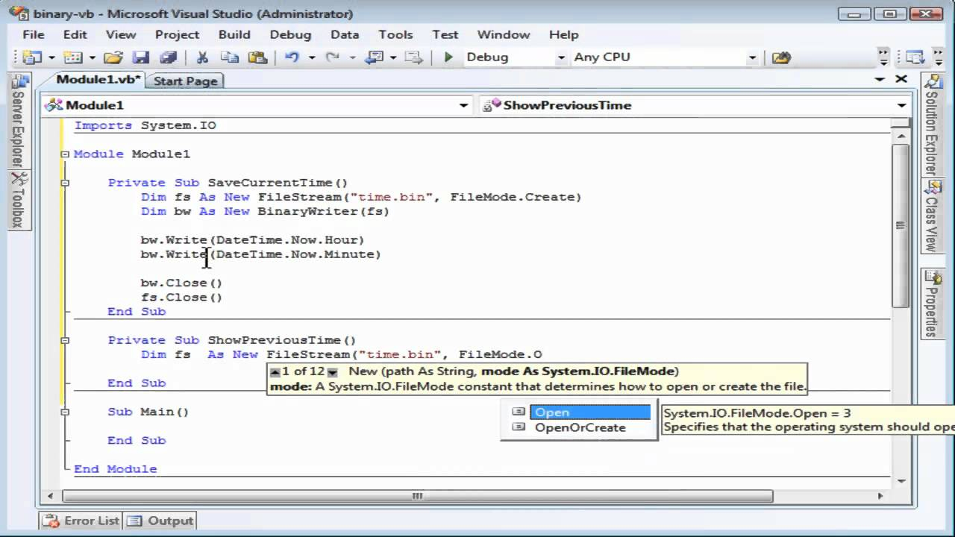Open the Tools menu

395,34
